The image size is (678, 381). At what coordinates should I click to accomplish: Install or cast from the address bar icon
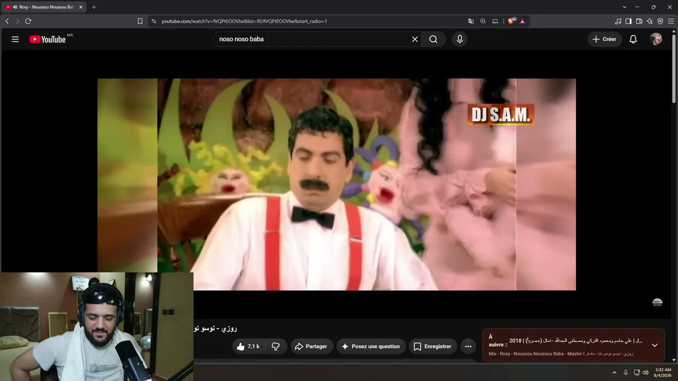point(495,21)
